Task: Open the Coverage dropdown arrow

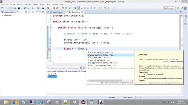Action: [x=46, y=8]
